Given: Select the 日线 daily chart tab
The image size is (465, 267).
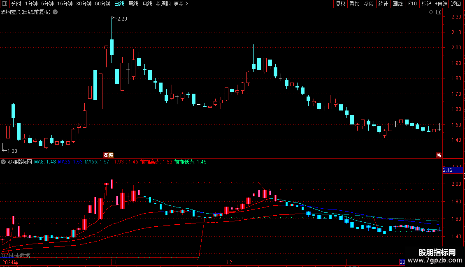Looking at the screenshot, I should coord(119,4).
